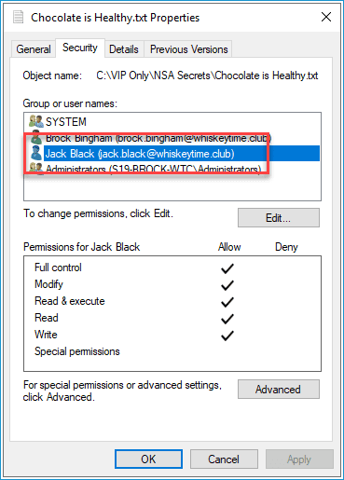Click the Full control allow checkmark

click(227, 268)
